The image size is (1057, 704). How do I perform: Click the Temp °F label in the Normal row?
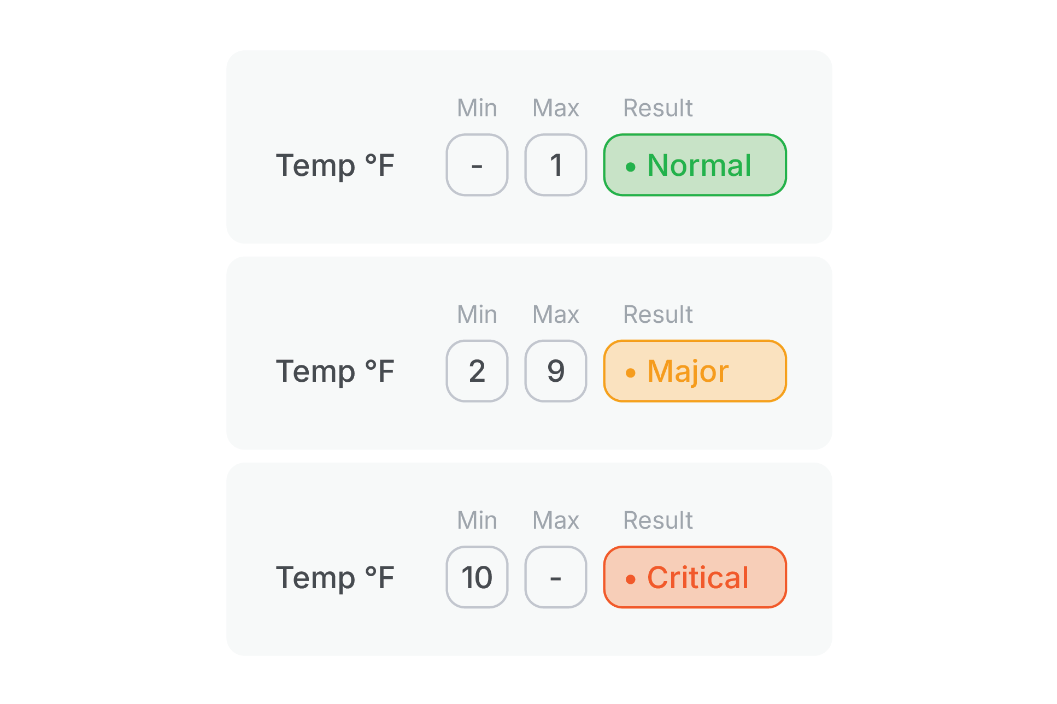[x=335, y=165]
